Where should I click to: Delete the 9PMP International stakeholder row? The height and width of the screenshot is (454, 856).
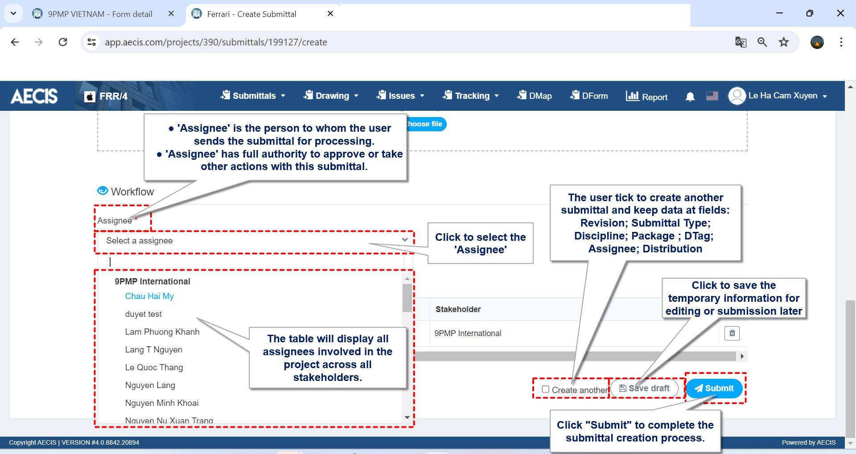(x=732, y=333)
